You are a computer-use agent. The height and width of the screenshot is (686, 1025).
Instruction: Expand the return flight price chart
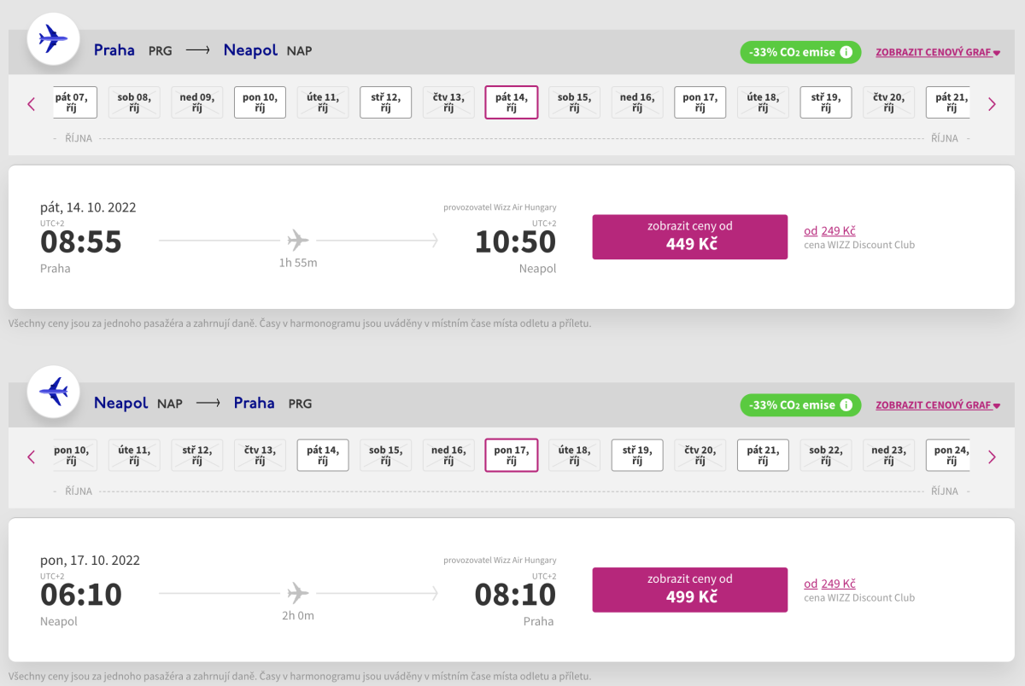point(937,405)
